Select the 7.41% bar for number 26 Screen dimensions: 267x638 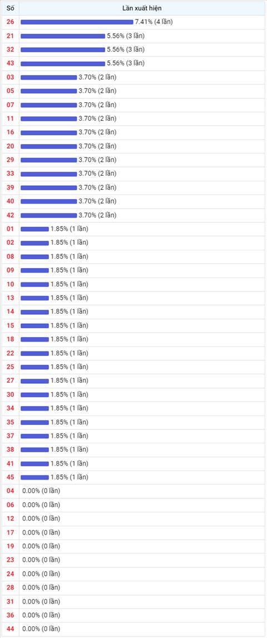point(77,22)
